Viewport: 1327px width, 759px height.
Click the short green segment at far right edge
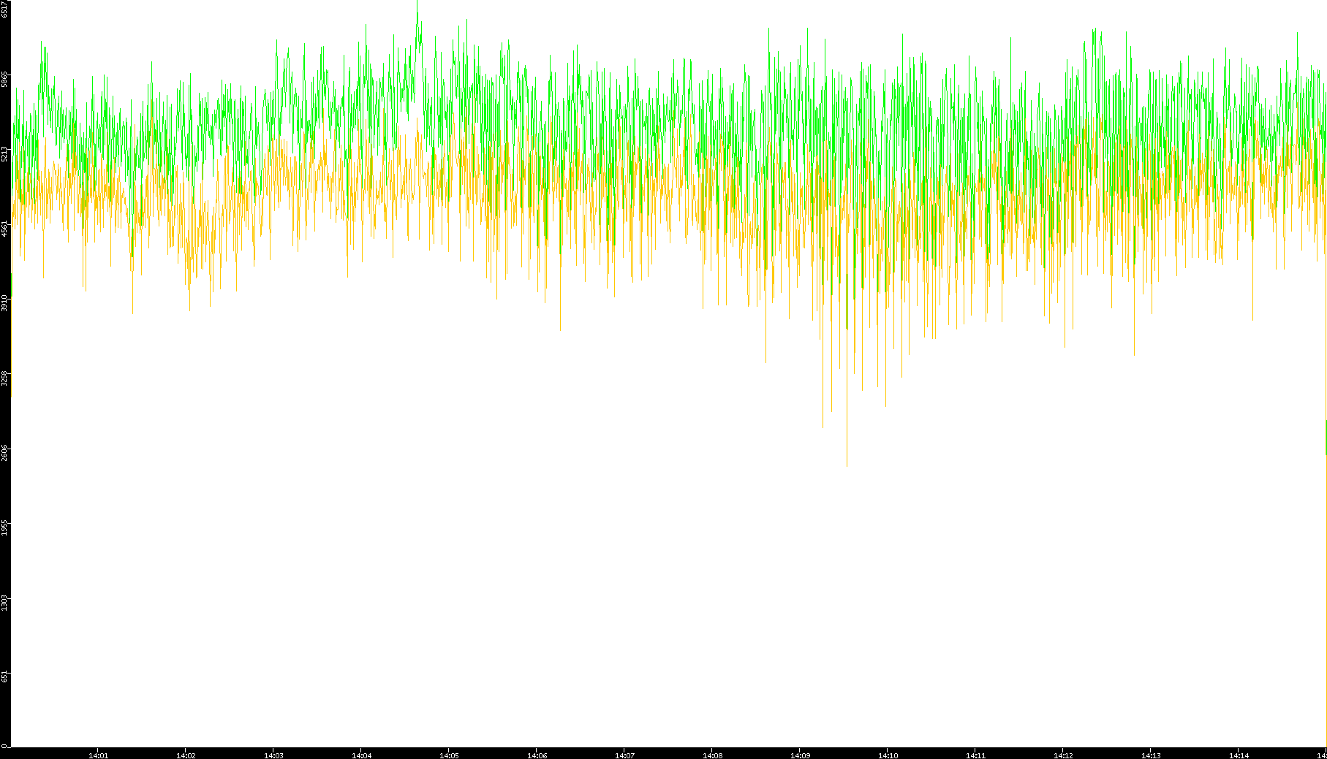1326,437
